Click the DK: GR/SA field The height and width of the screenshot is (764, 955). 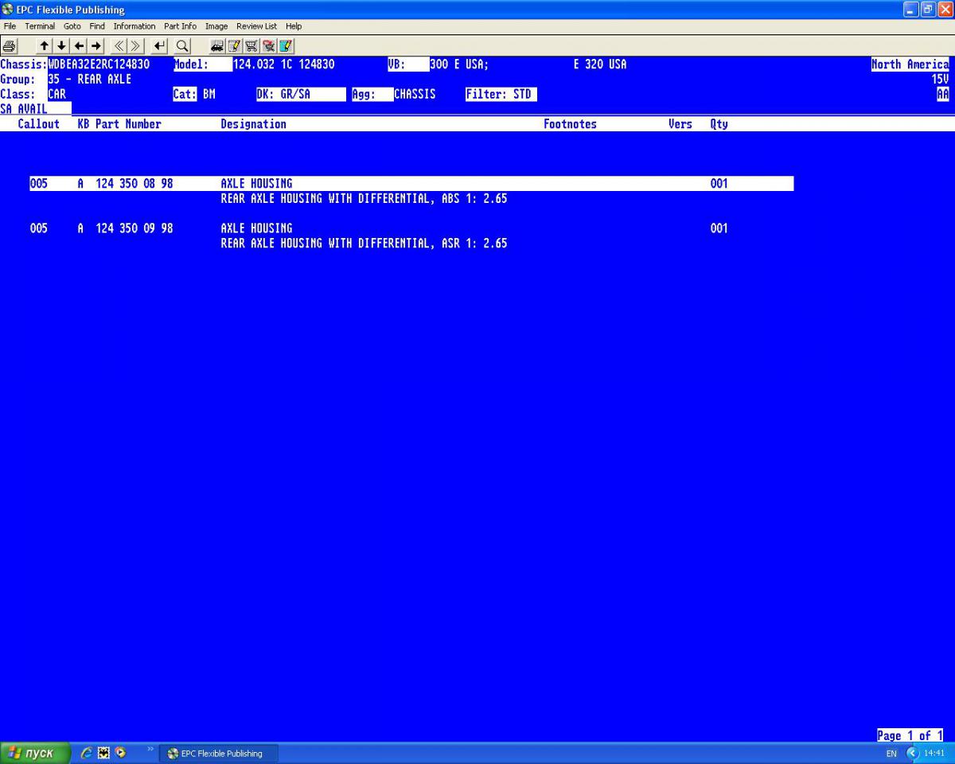coord(301,95)
